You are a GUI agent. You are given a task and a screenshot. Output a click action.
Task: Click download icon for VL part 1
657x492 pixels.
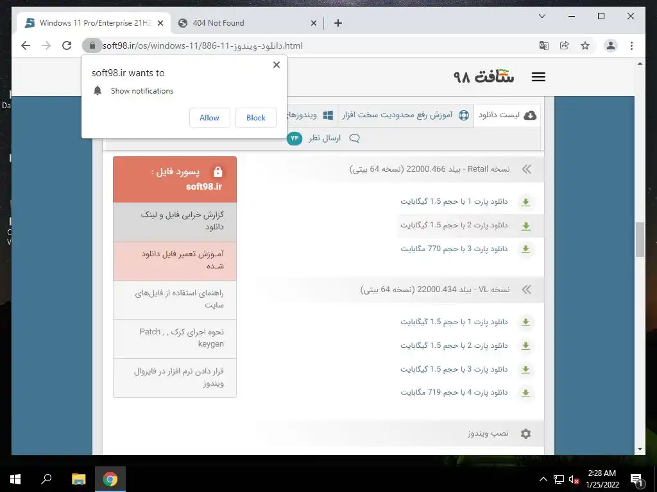[525, 323]
